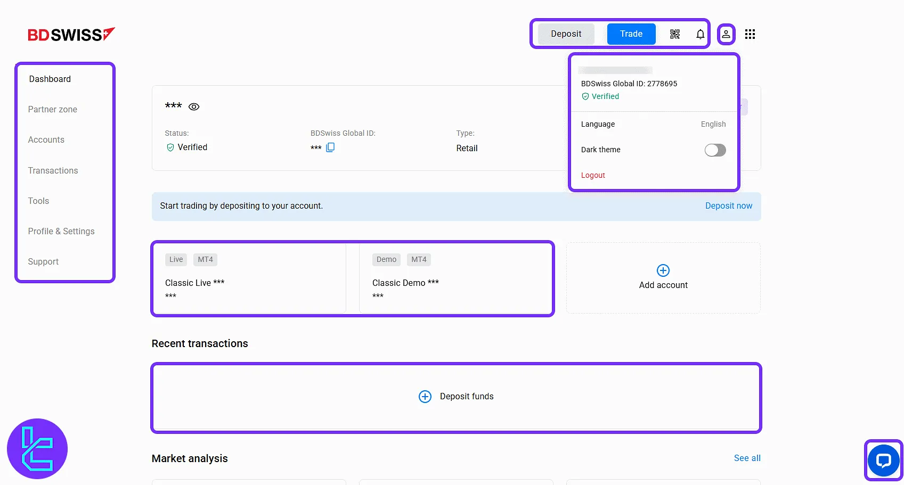Click the Deposit funds plus icon
Image resolution: width=904 pixels, height=485 pixels.
425,397
